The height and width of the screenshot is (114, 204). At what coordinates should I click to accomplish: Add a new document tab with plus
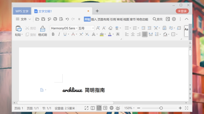coord(97,11)
